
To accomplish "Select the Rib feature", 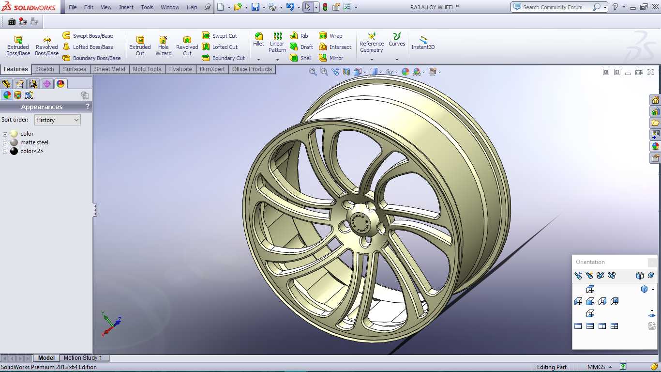I will pyautogui.click(x=299, y=36).
